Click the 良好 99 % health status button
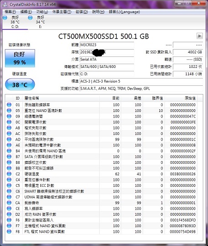208x246 pixels. [20, 58]
